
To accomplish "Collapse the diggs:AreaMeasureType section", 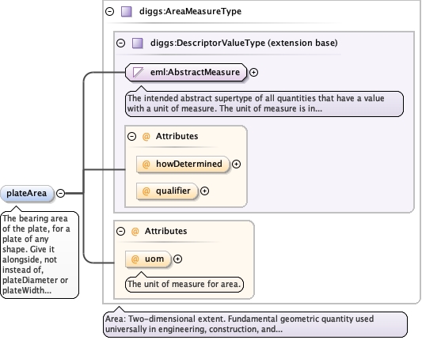I will click(109, 12).
